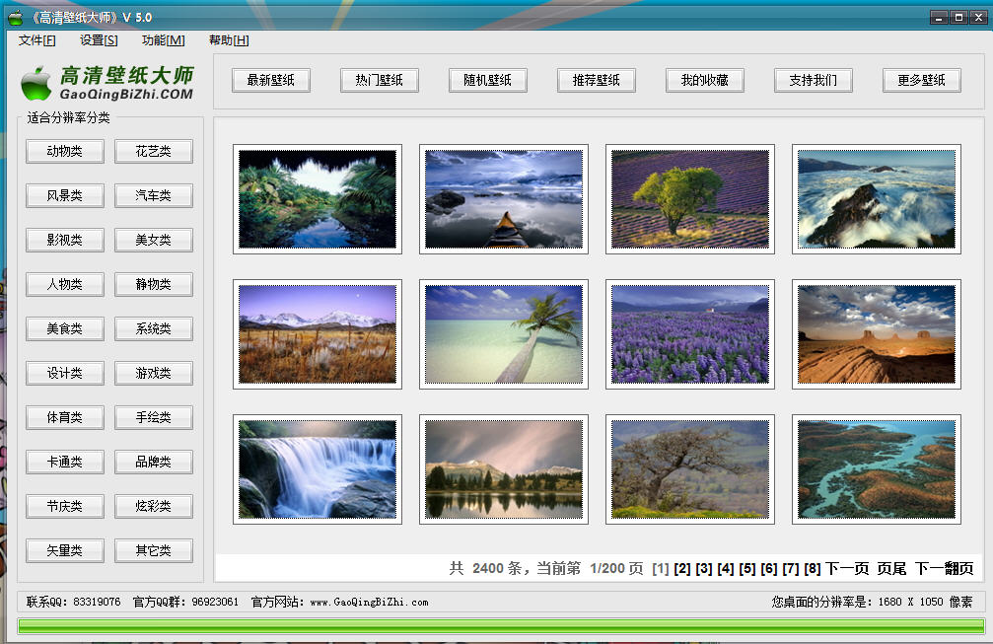Browse the 影视类 category
Screen dimensions: 993x644
65,240
